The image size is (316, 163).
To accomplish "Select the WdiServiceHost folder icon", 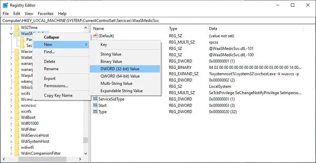I will pyautogui.click(x=17, y=135).
